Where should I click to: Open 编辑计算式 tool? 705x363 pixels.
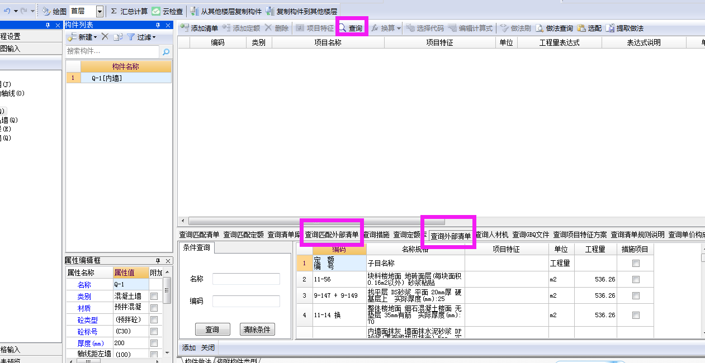pyautogui.click(x=470, y=28)
